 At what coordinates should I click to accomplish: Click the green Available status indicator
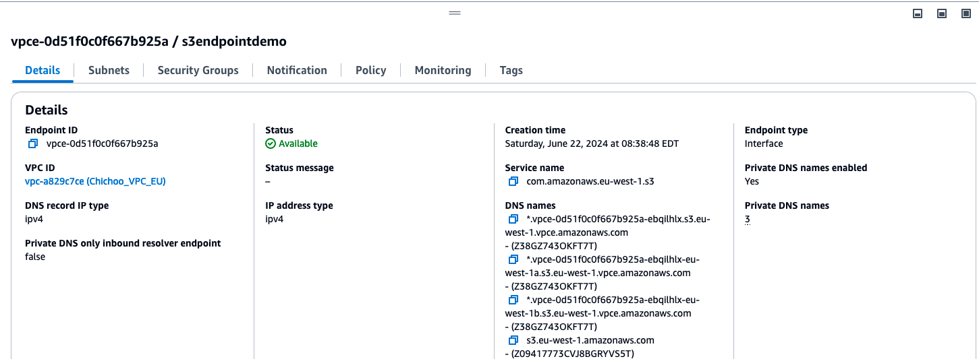point(291,143)
